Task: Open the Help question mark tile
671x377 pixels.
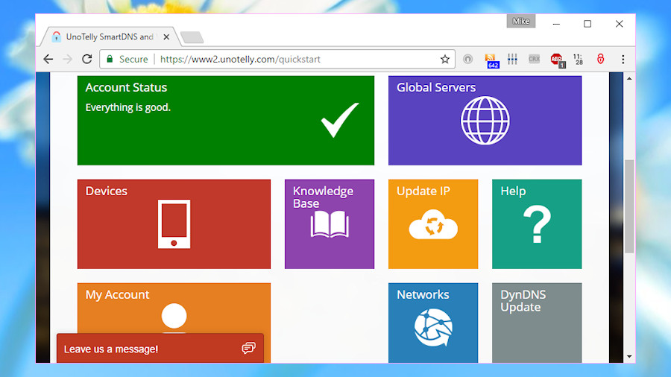Action: pos(537,224)
